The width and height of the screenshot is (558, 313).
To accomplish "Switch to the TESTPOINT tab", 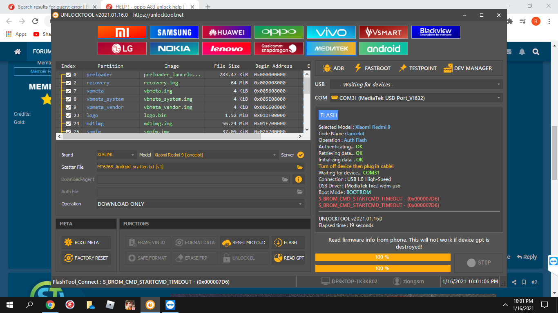I will point(418,68).
